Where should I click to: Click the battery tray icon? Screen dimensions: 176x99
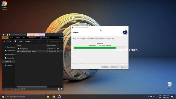(x=151, y=97)
